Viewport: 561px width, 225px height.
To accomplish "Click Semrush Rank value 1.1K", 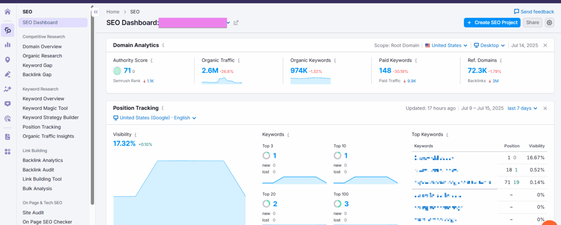I will pos(150,81).
